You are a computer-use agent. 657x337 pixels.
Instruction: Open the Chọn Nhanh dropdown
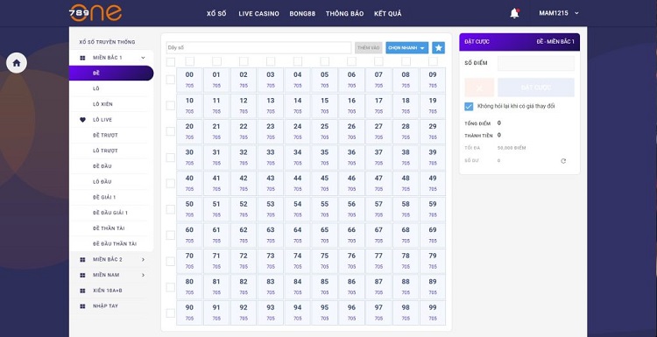(x=406, y=48)
